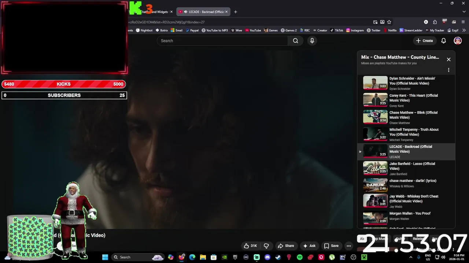Image resolution: width=469 pixels, height=263 pixels.
Task: Play Dylan Schneider - Ain't Missin' from the mix
Action: 406,83
